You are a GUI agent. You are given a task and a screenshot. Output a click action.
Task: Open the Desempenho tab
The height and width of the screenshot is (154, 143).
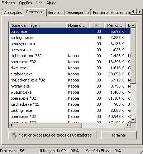(x=77, y=13)
